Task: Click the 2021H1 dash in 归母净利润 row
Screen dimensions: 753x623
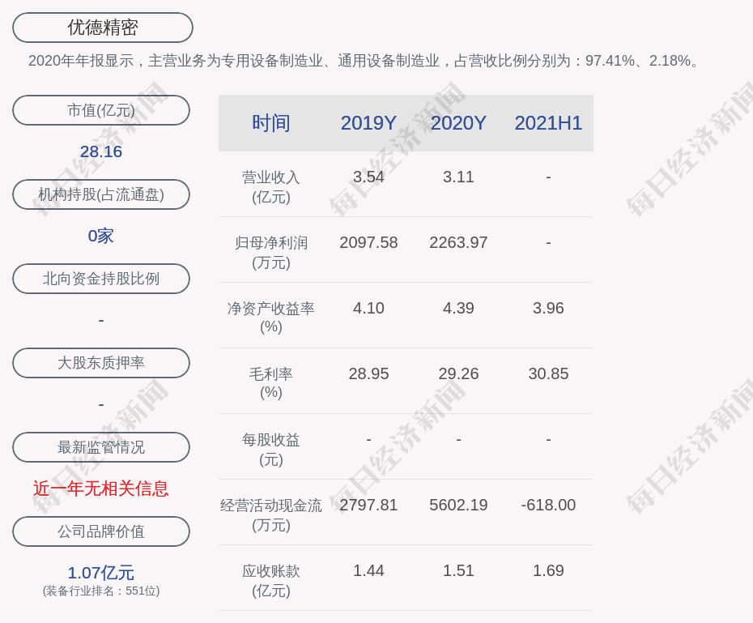Action: click(548, 243)
